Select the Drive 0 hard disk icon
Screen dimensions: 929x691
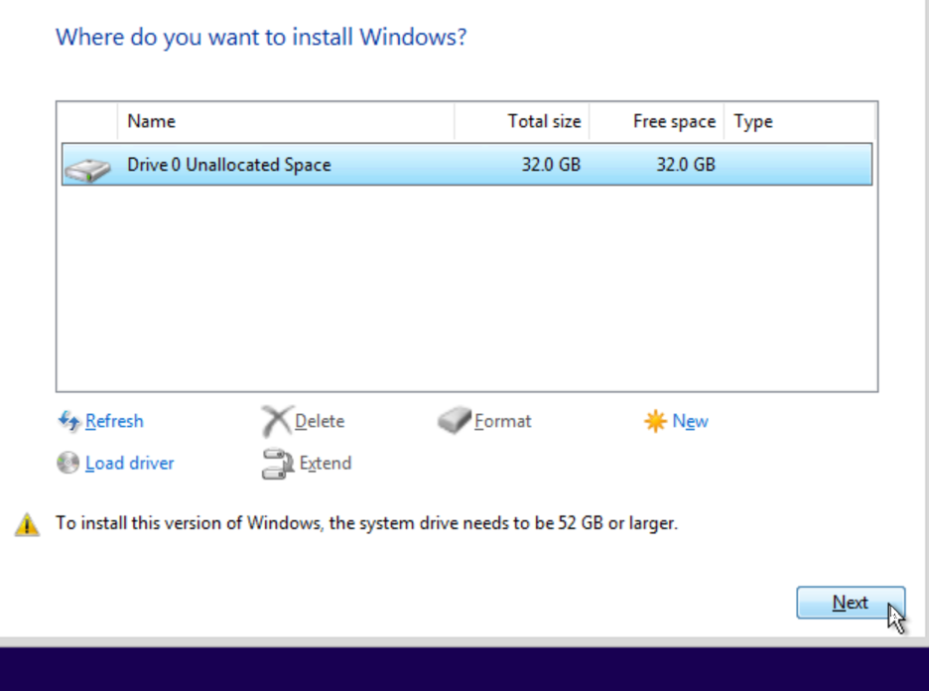point(87,170)
